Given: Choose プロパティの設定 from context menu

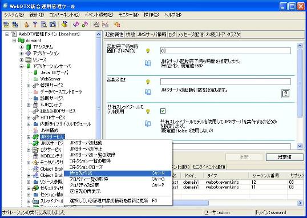Looking at the screenshot, I should (x=118, y=185).
